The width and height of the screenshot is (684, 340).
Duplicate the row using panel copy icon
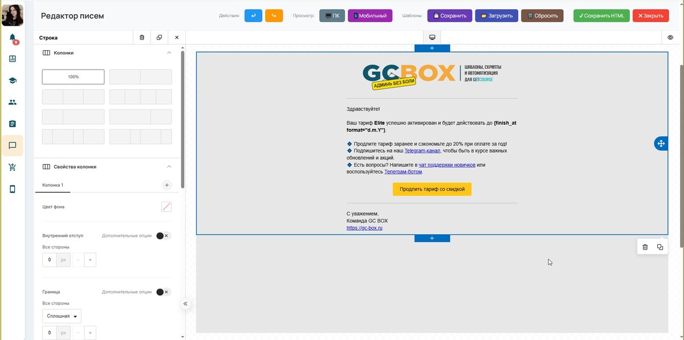(x=159, y=38)
